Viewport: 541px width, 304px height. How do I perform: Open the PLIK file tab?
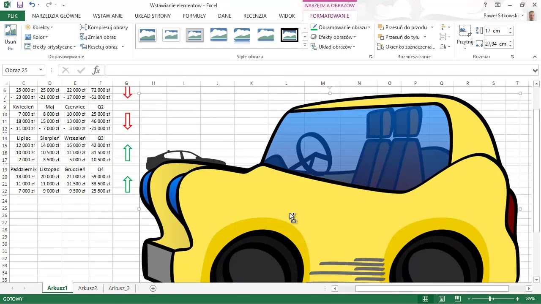(x=12, y=16)
